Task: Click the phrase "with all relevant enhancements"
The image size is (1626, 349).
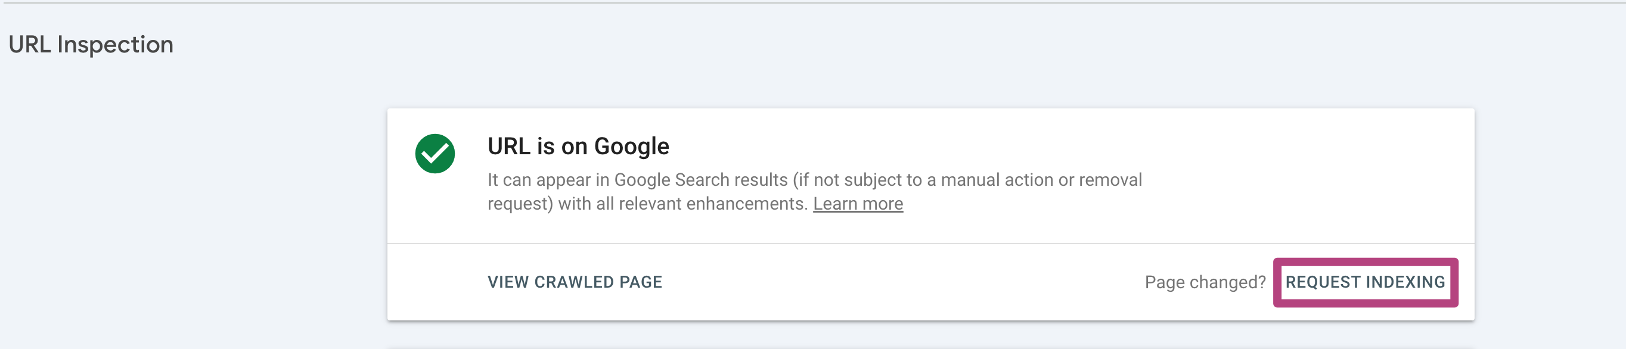Action: click(x=682, y=204)
